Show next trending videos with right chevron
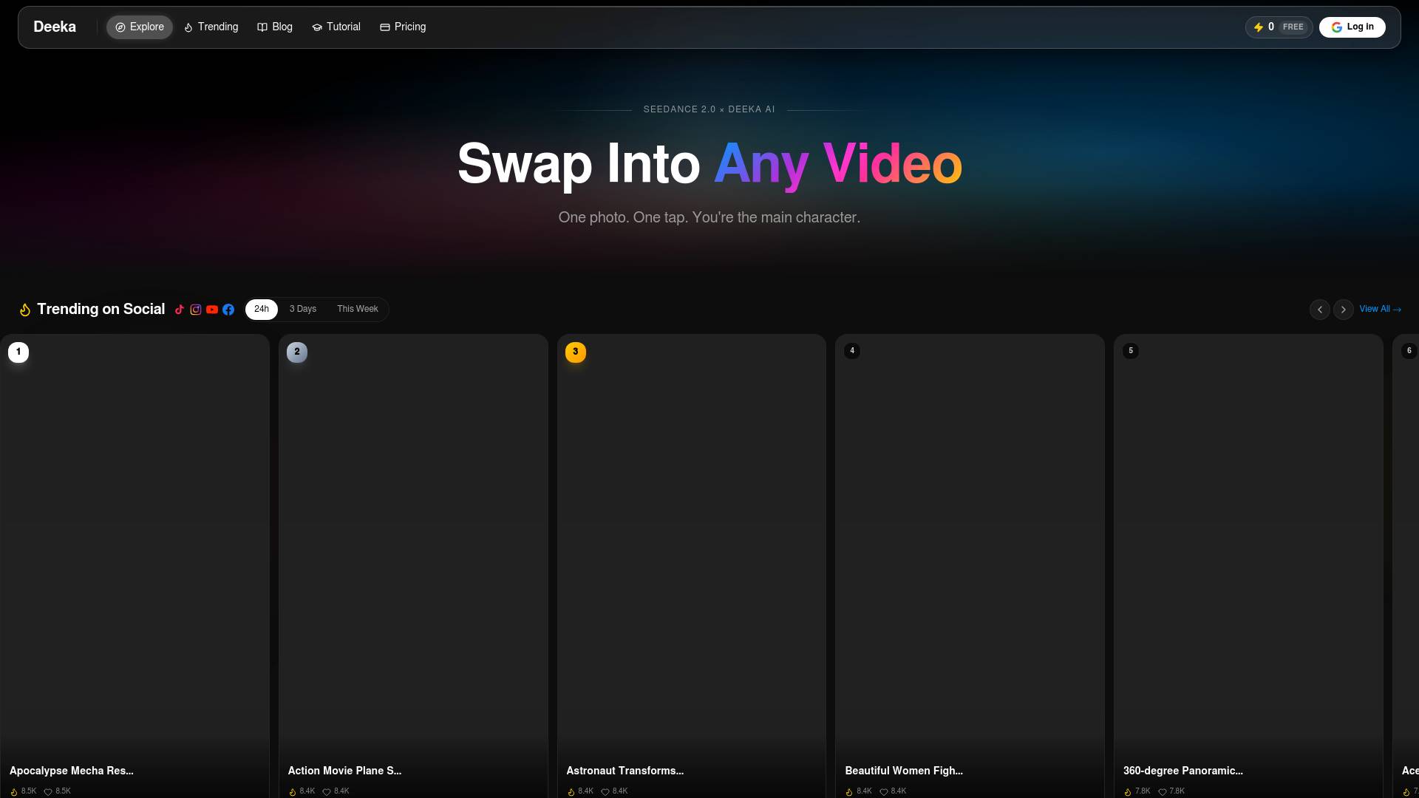This screenshot has height=798, width=1419. 1344,310
